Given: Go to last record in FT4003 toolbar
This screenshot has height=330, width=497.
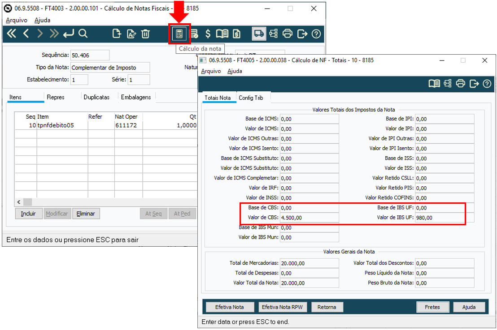Looking at the screenshot, I should click(x=54, y=34).
